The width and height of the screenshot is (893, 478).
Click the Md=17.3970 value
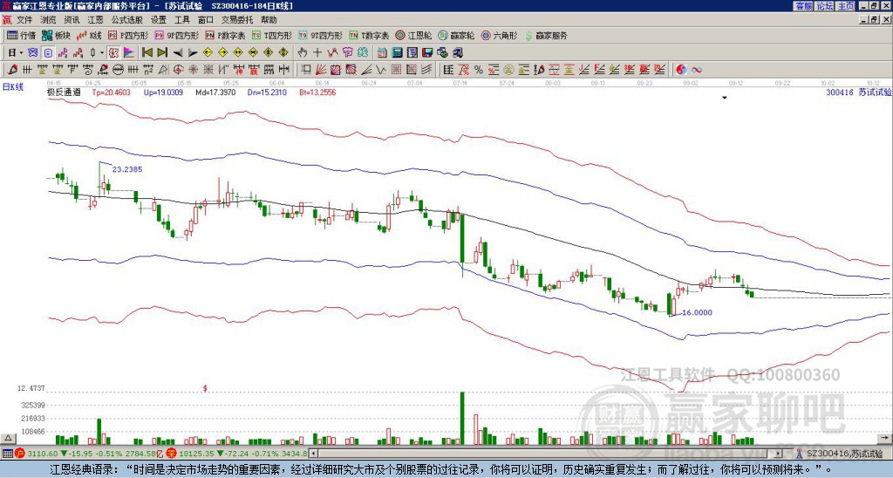pyautogui.click(x=215, y=92)
